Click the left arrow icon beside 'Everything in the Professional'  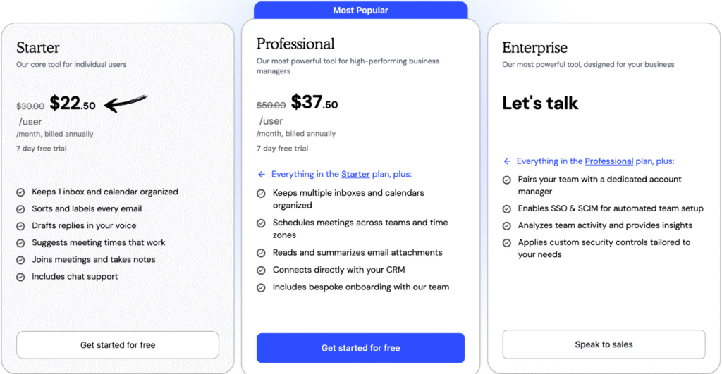507,161
